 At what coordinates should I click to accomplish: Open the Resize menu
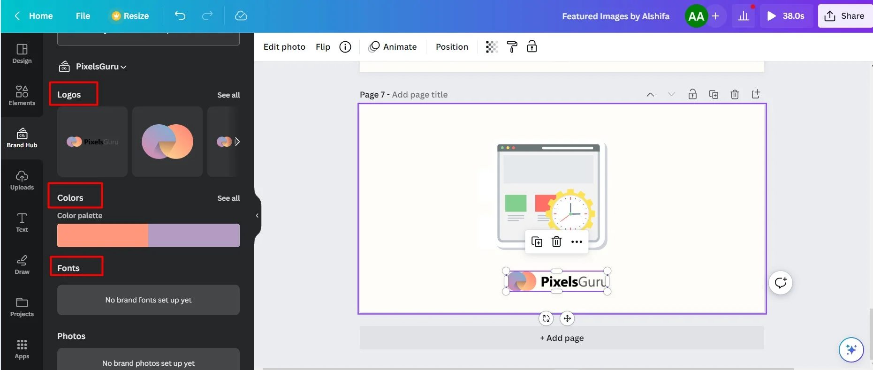130,16
